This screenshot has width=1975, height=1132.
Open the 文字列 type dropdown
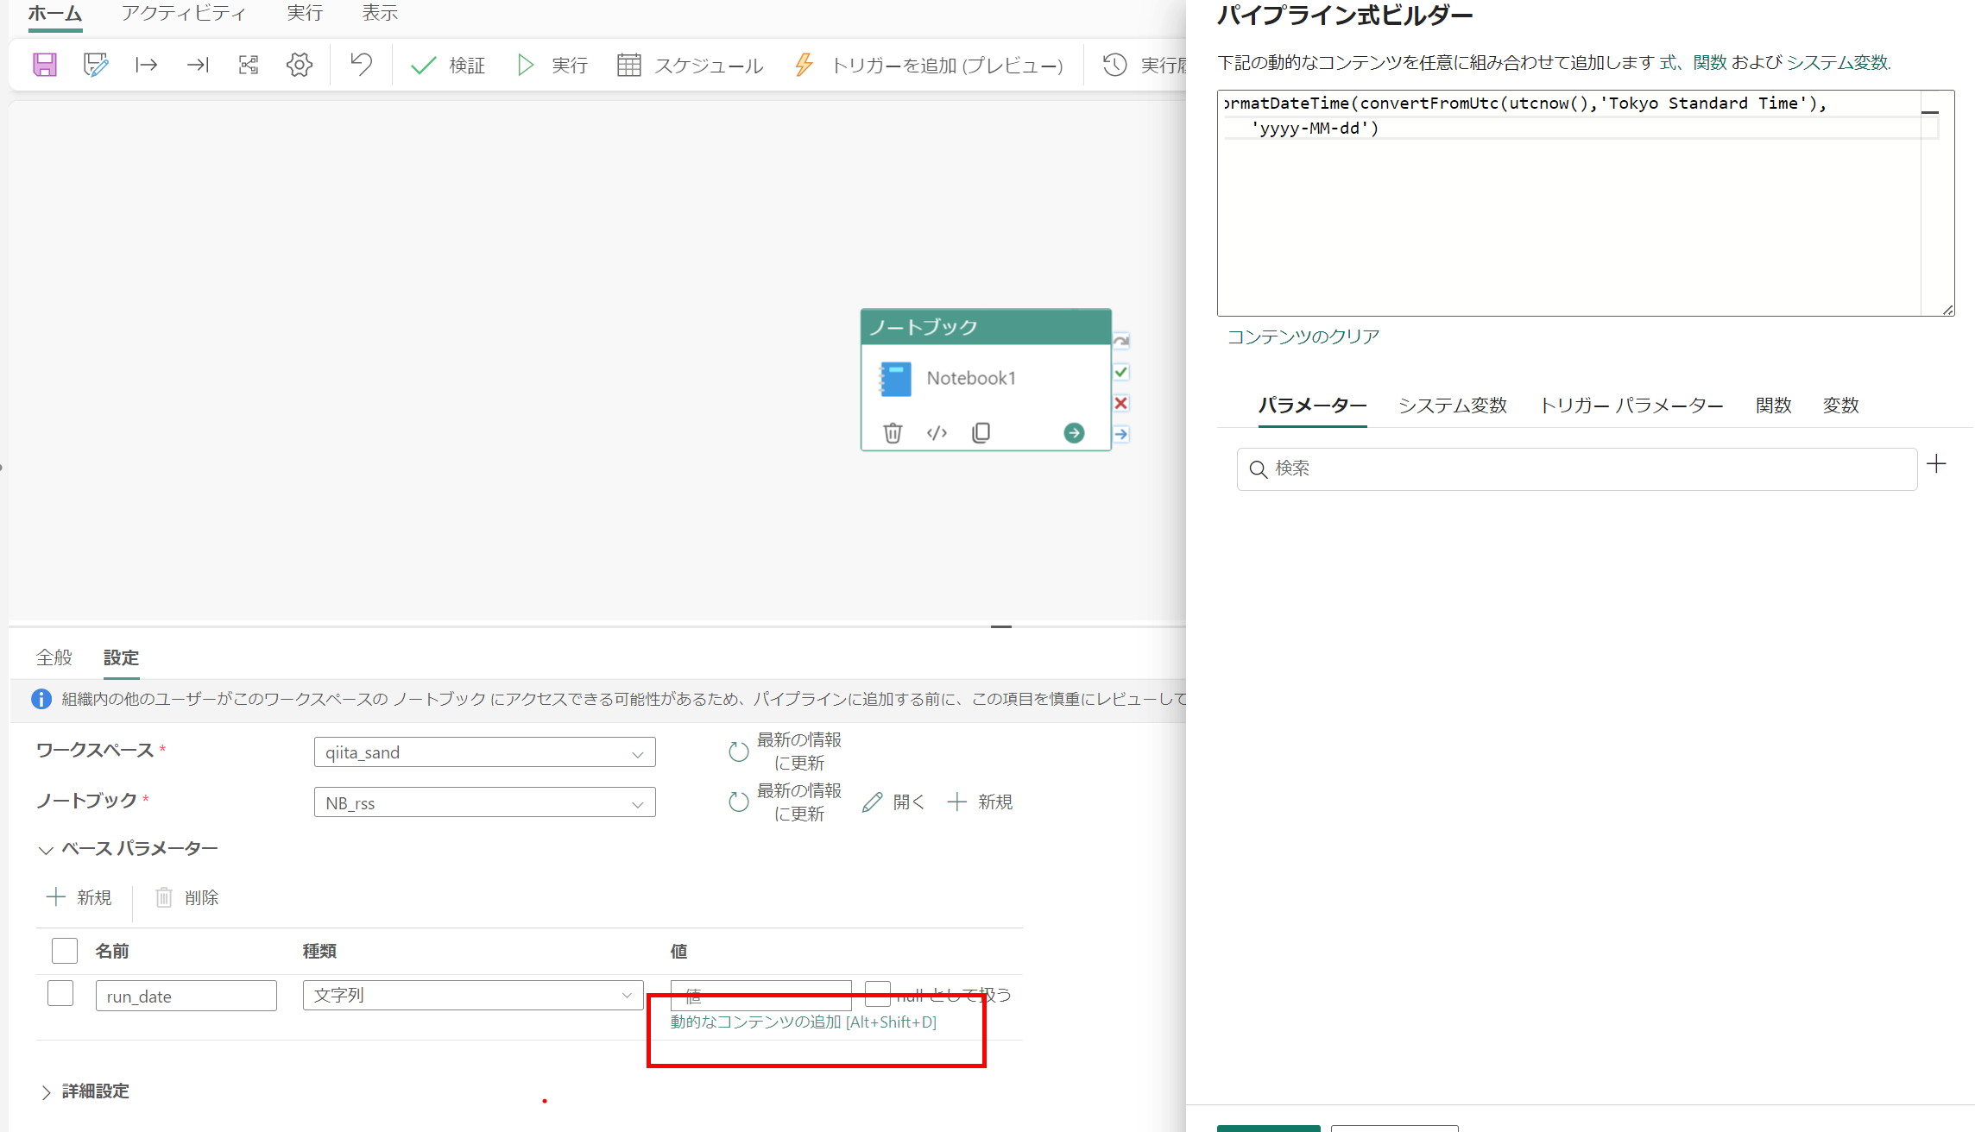point(472,995)
